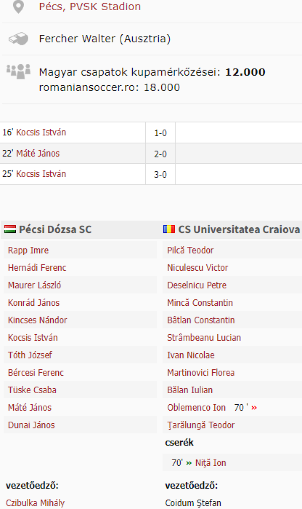Click the Hungarian flag icon

10,229
